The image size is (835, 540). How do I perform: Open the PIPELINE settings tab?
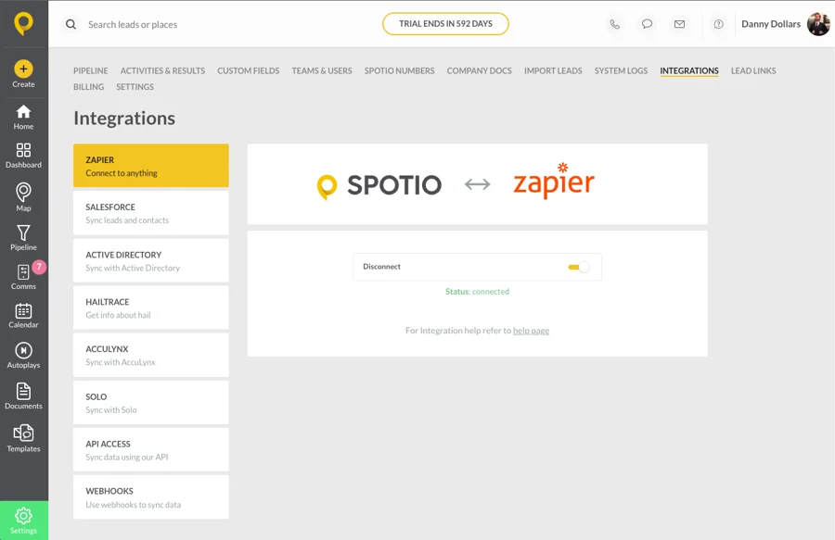click(x=91, y=70)
